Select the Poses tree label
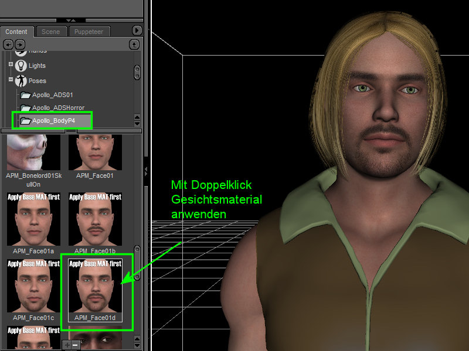This screenshot has width=469, height=351. click(x=38, y=81)
